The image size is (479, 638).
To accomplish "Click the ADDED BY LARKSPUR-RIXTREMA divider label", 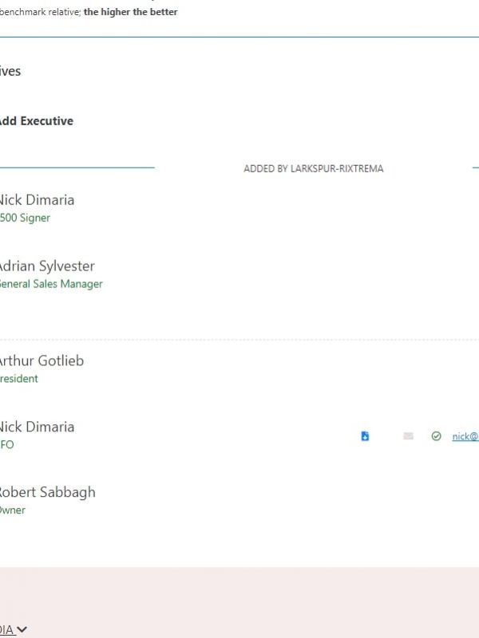I will click(313, 169).
